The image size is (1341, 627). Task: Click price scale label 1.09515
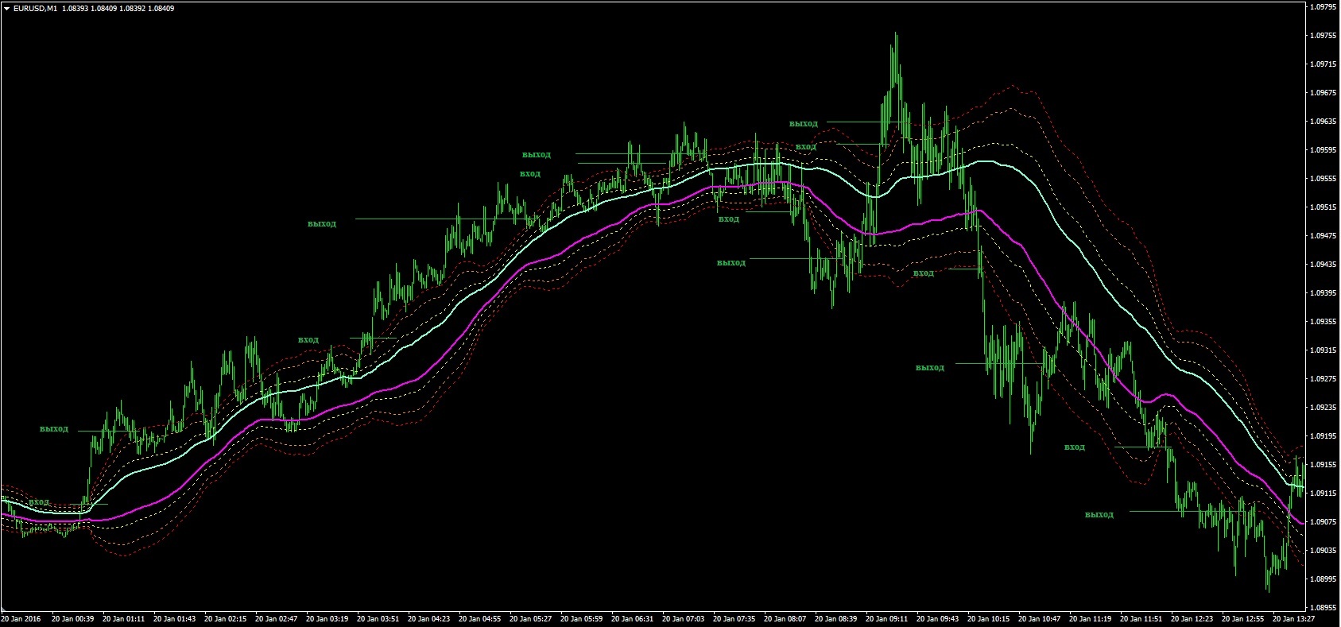click(x=1324, y=207)
